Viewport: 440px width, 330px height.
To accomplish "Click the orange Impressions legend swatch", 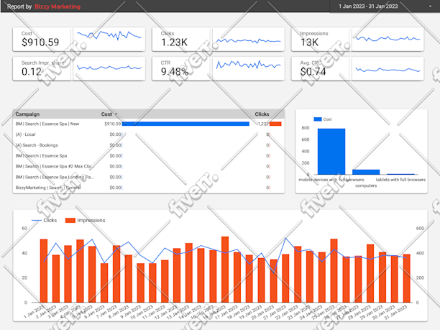I will coord(70,220).
